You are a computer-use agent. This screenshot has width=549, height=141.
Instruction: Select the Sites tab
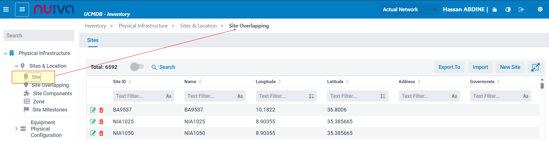pyautogui.click(x=93, y=40)
